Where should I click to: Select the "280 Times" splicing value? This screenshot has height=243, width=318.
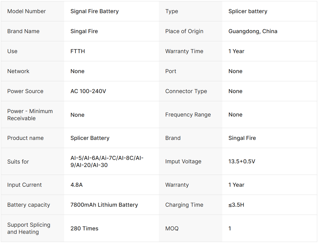click(84, 229)
